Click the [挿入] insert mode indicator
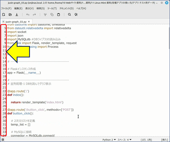This screenshot has height=142, width=170. point(164,140)
